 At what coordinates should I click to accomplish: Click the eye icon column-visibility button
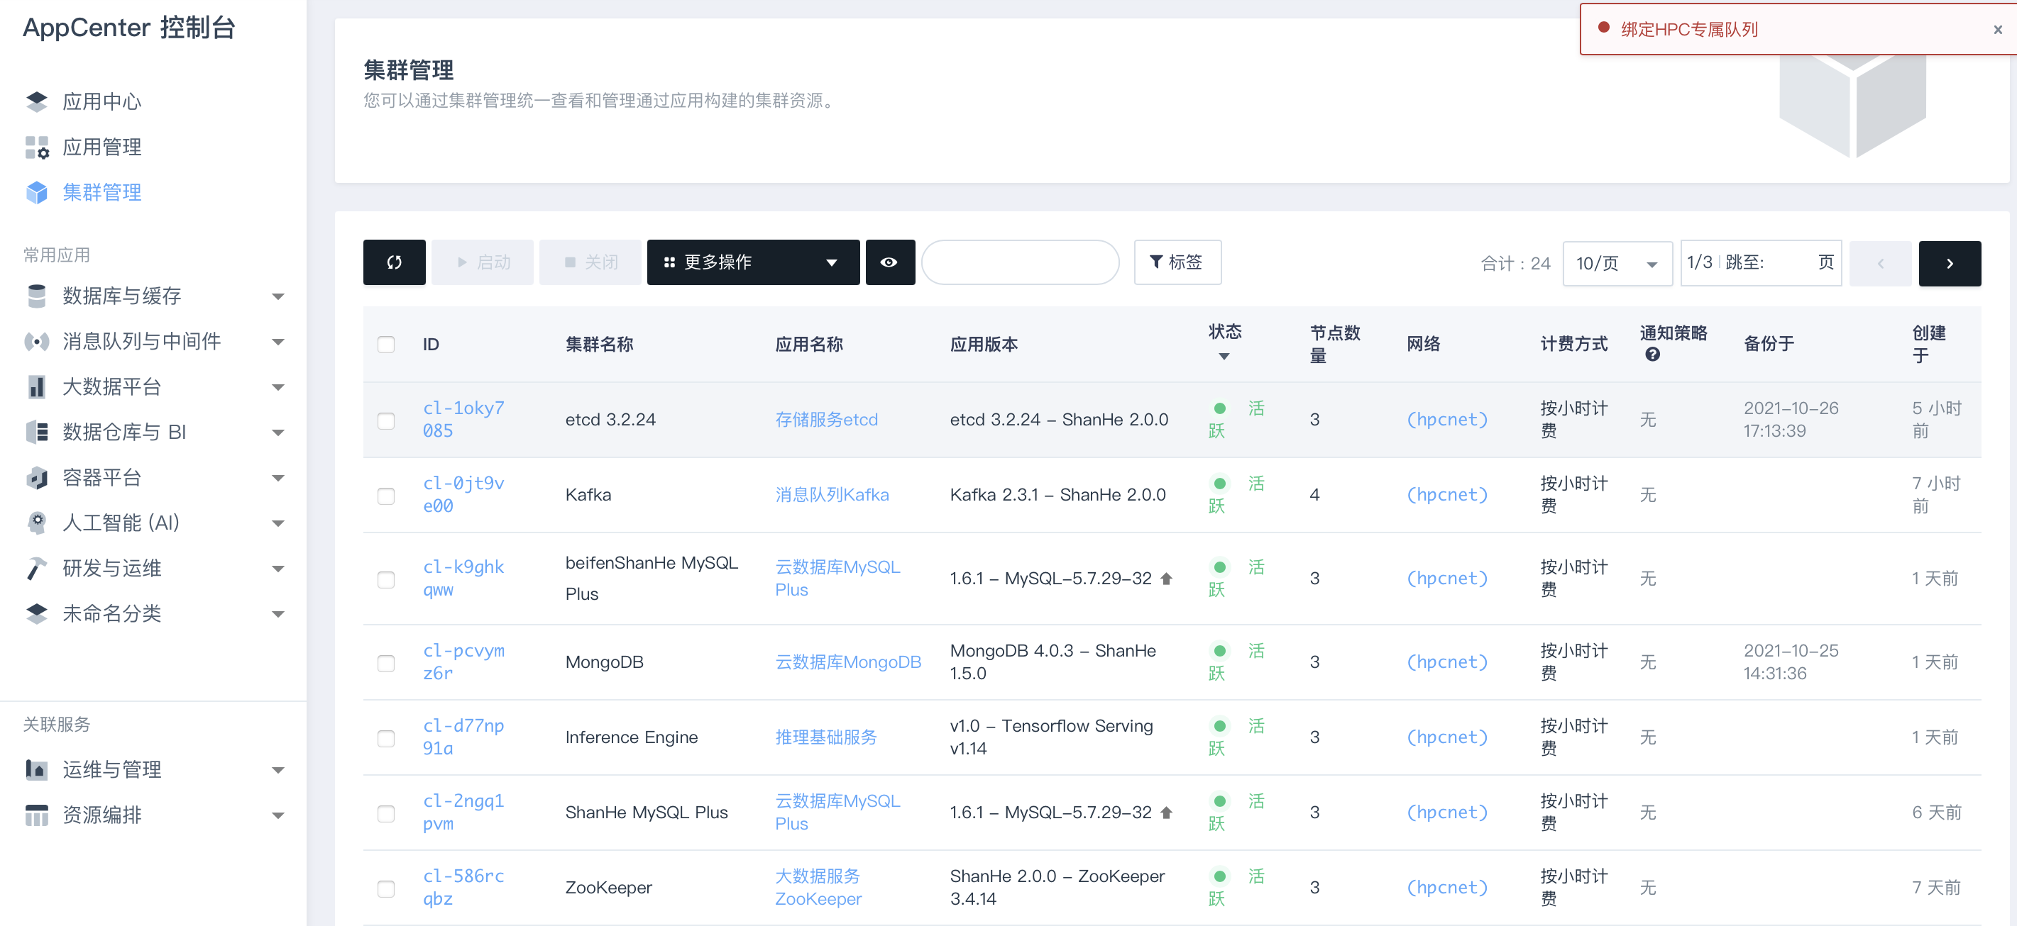tap(889, 262)
